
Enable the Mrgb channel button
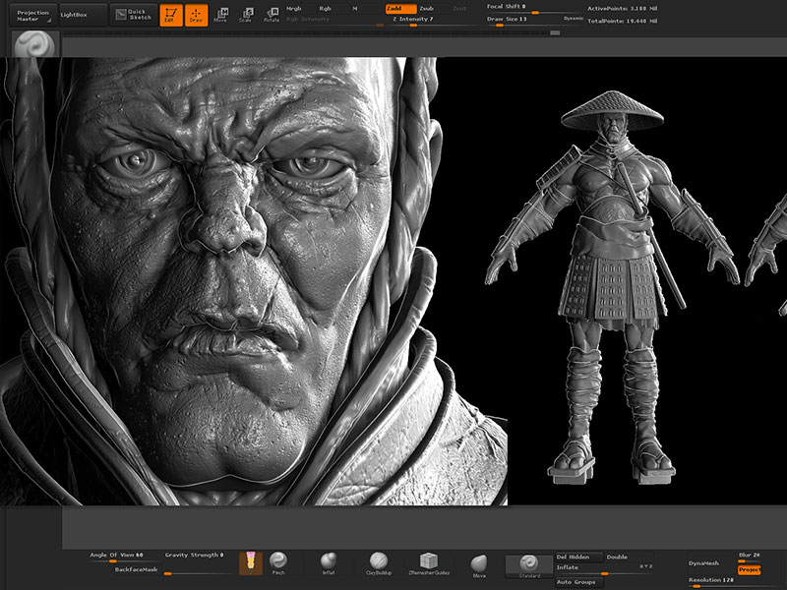[294, 8]
